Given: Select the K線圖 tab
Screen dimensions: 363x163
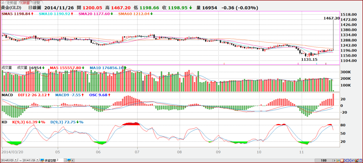Looking at the screenshot, I should pyautogui.click(x=25, y=3).
